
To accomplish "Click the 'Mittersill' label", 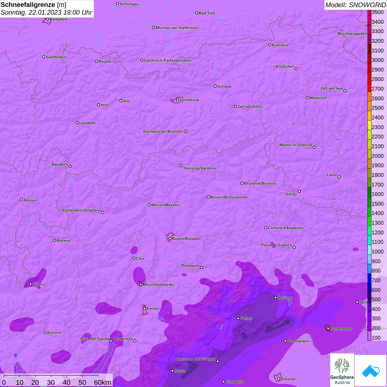I will 318,98.
